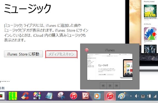Image resolution: width=158 pixels, height=103 pixels.
Task: Open the network signal tray icon
Action: (x=155, y=96)
